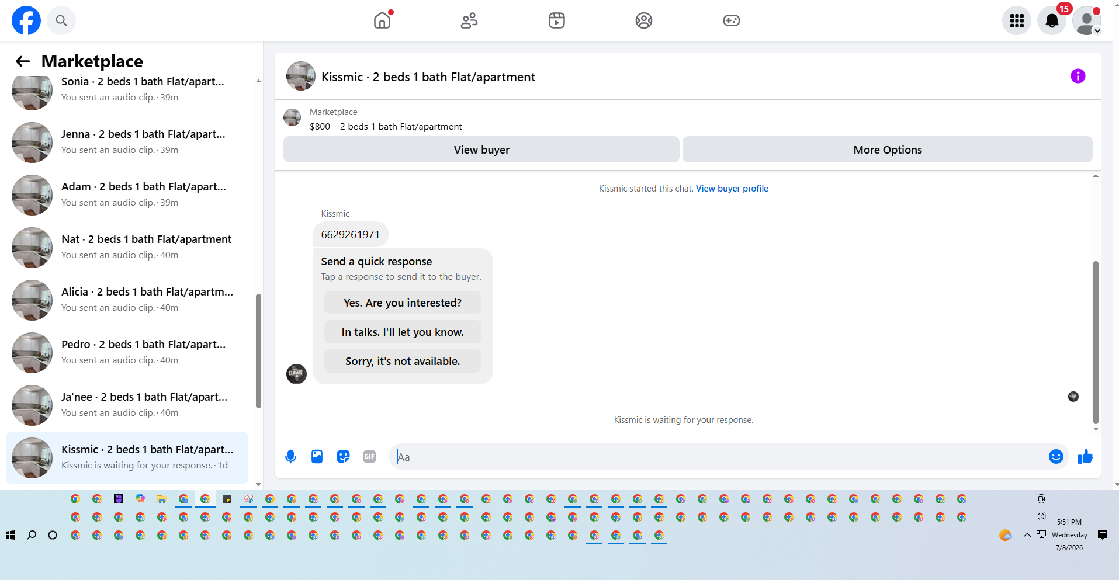The width and height of the screenshot is (1119, 580).
Task: Open Ja'nee's apartment conversation
Action: point(127,405)
